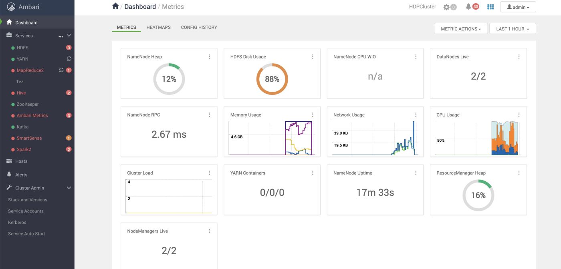Open background operations gear icon
Viewport: 561px width, 269px height.
point(446,7)
